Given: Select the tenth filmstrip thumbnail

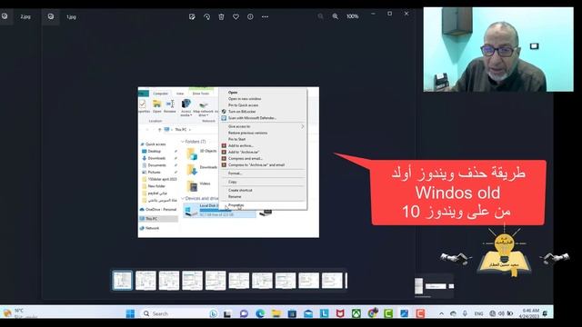Looking at the screenshot, I should 332,281.
